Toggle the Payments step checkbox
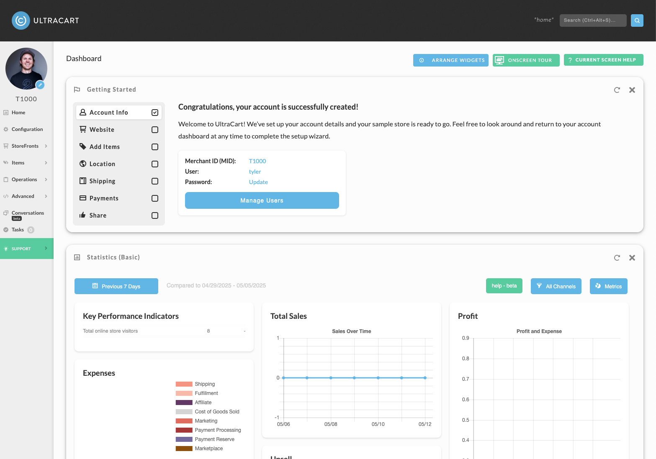Viewport: 656px width, 459px height. [x=155, y=198]
